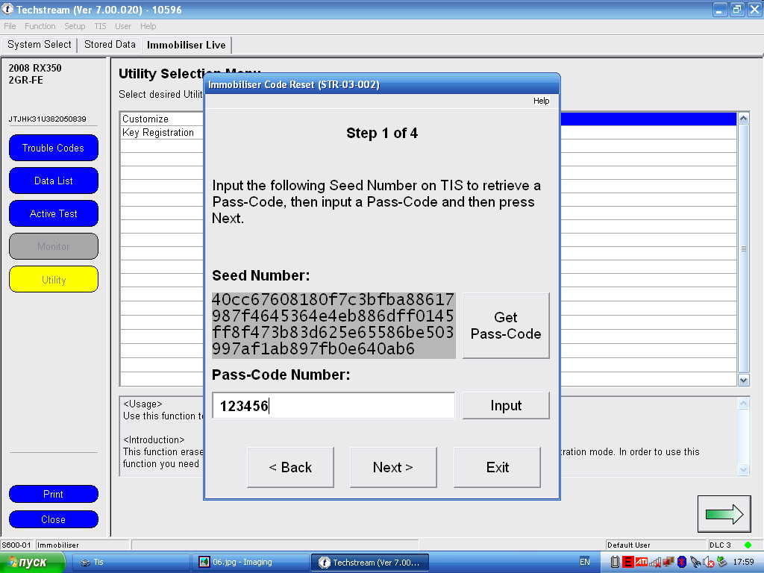The image size is (764, 573).
Task: Click the utility list scrollbar thumb
Action: click(x=744, y=248)
